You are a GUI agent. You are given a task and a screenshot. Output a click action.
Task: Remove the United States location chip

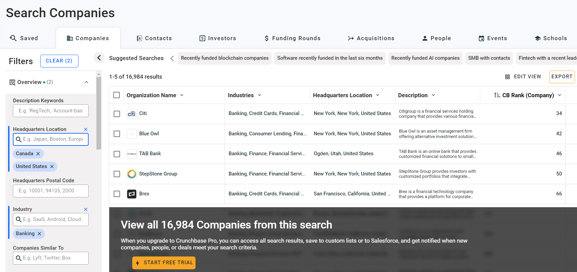click(52, 166)
